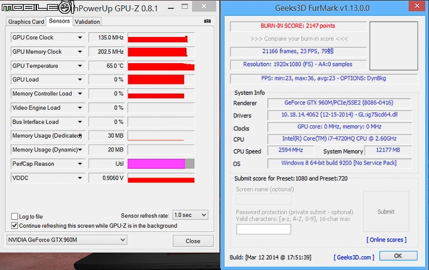Viewport: 429px width, 270px height.
Task: Click the 0.9060 V VDDC value
Action: [107, 178]
